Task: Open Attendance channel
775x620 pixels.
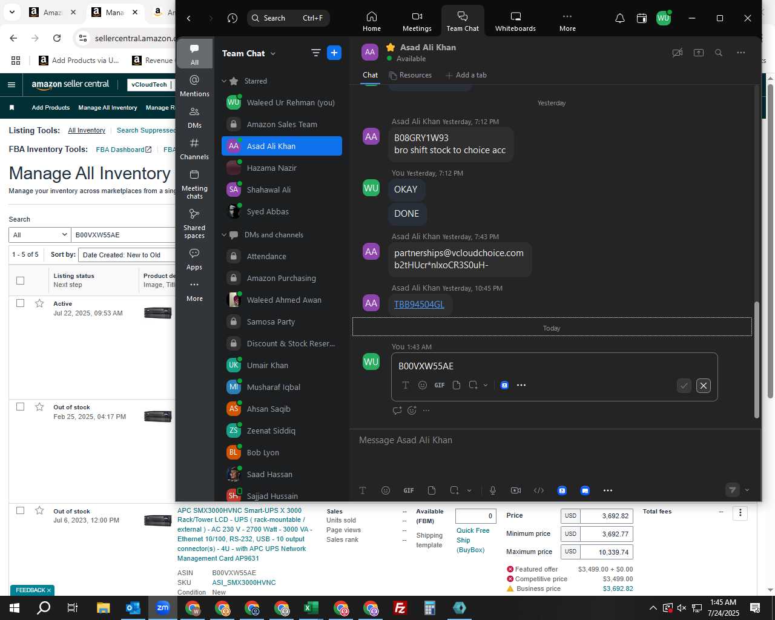Action: click(x=282, y=256)
